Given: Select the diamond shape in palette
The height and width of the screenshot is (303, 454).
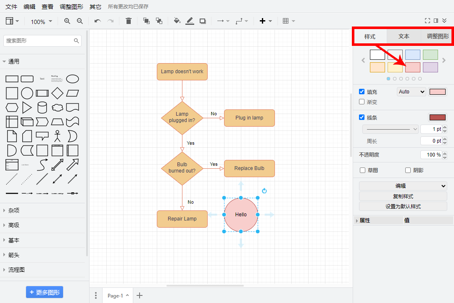Looking at the screenshot, I should 57,93.
